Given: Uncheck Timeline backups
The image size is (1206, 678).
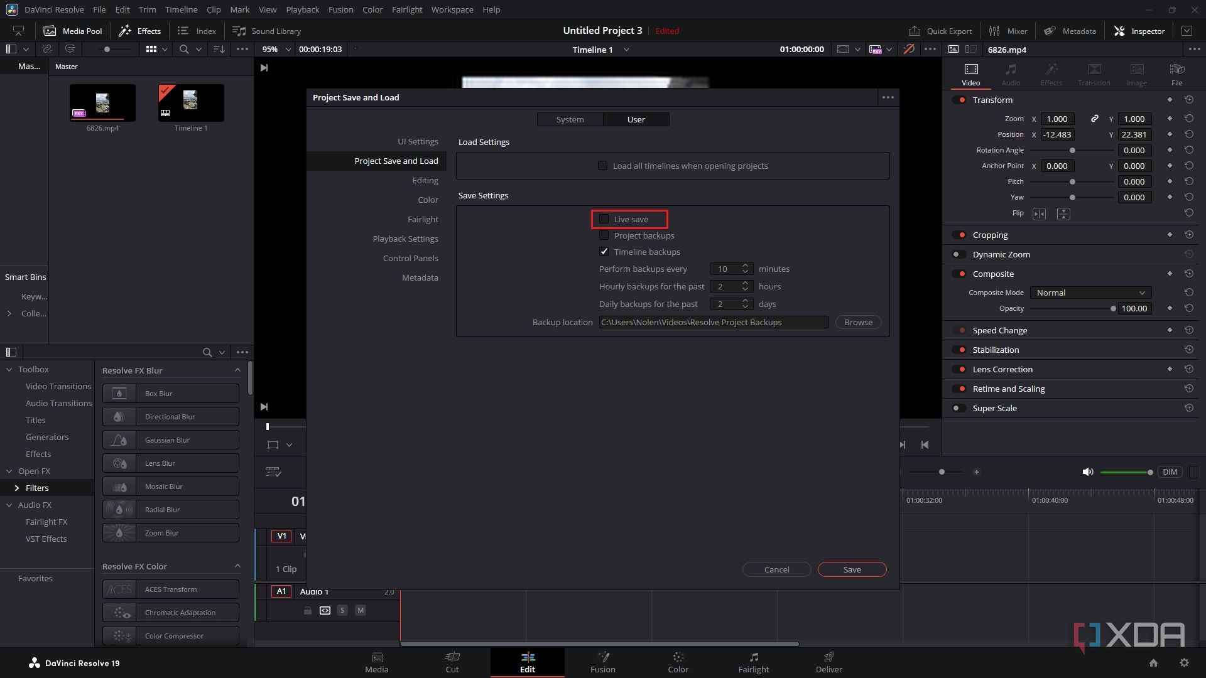Looking at the screenshot, I should [604, 251].
